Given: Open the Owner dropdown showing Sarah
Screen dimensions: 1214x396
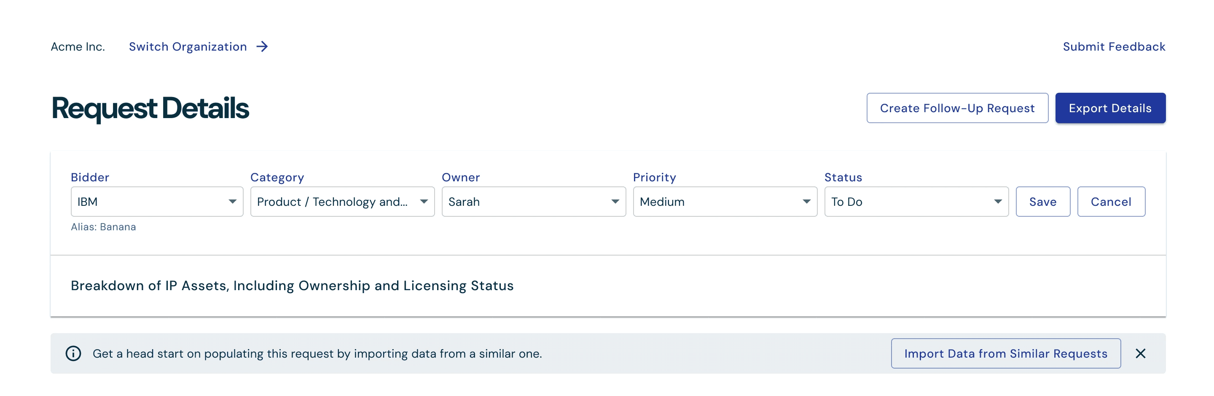Looking at the screenshot, I should point(534,202).
